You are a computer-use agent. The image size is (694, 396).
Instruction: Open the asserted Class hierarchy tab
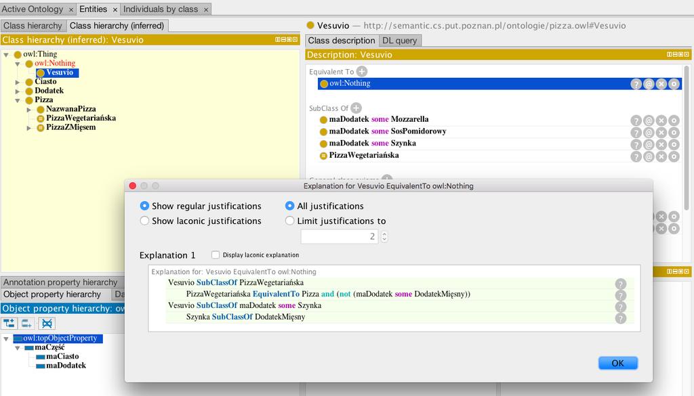click(33, 26)
